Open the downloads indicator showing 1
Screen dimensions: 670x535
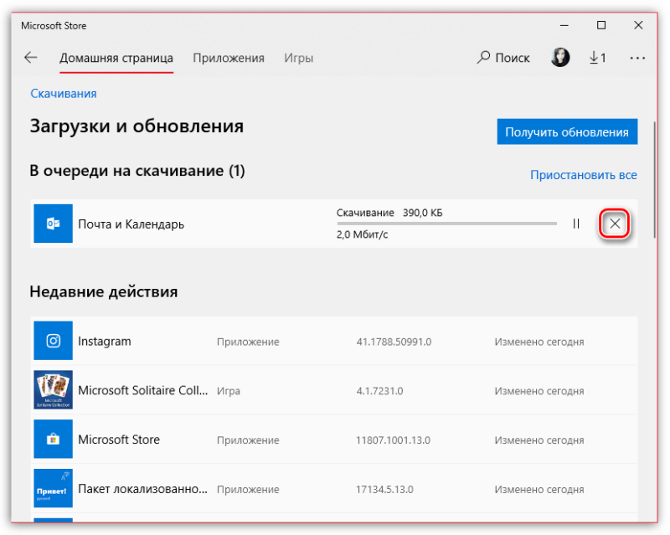coord(597,57)
